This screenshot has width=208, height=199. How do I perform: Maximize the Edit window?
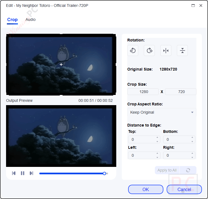point(193,5)
